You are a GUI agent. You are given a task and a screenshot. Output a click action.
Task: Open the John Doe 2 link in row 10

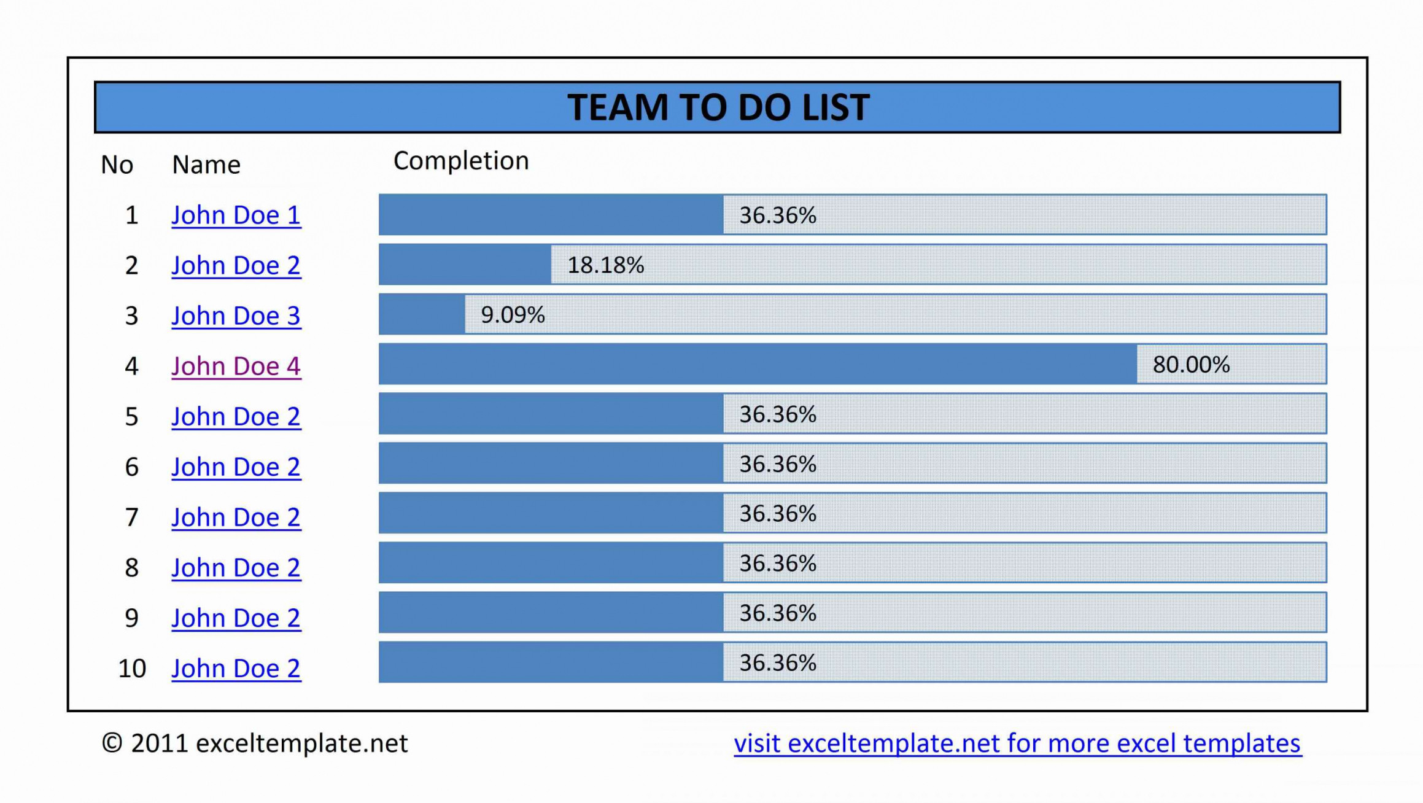(x=236, y=669)
